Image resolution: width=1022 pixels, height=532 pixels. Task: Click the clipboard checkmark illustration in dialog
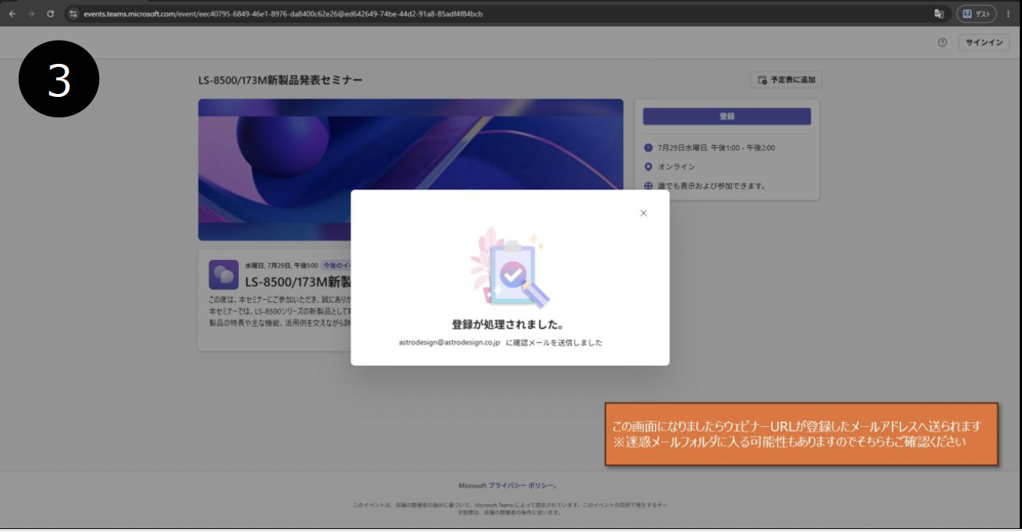coord(511,268)
